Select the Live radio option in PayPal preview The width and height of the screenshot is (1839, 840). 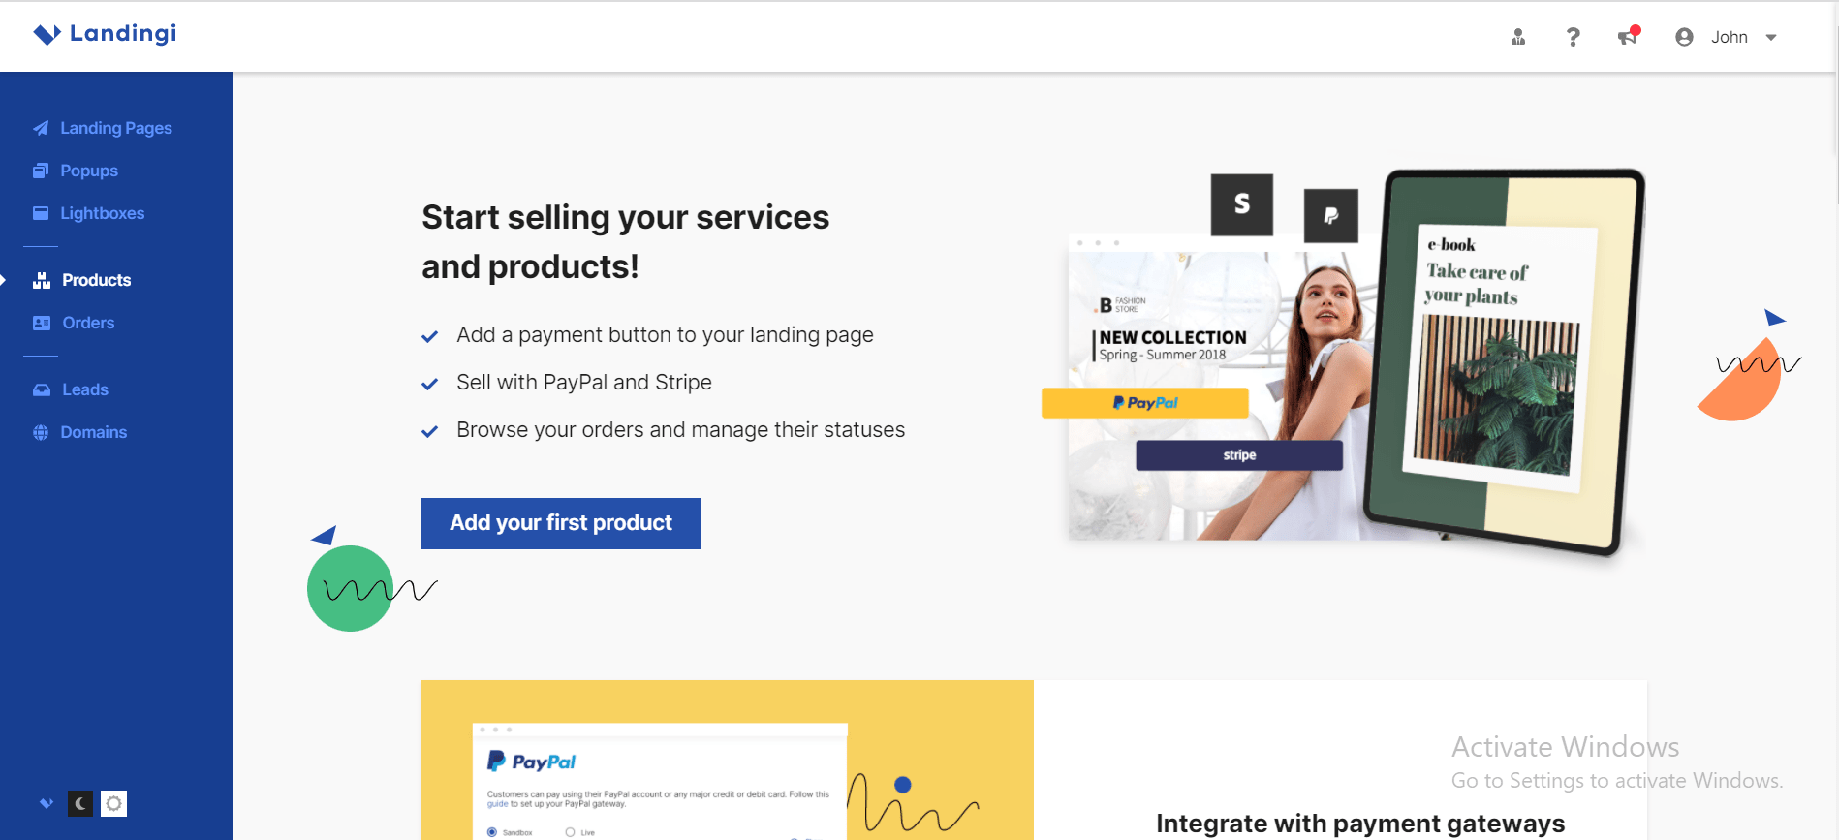tap(571, 832)
